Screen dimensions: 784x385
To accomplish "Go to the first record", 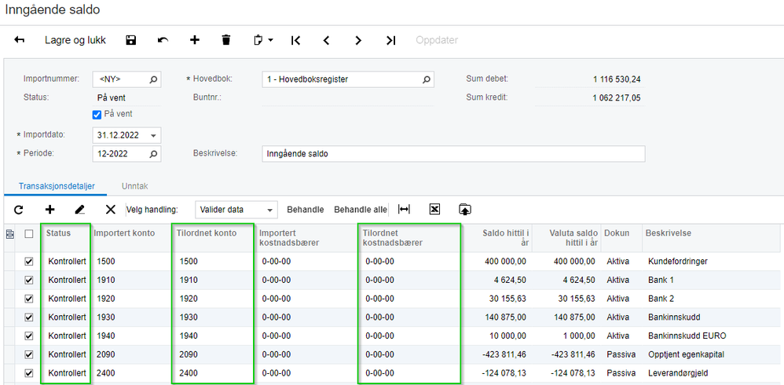I will (295, 41).
